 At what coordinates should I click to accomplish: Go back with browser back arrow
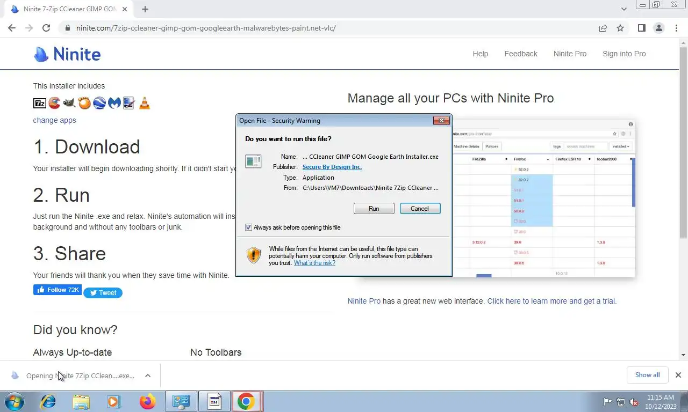12,28
